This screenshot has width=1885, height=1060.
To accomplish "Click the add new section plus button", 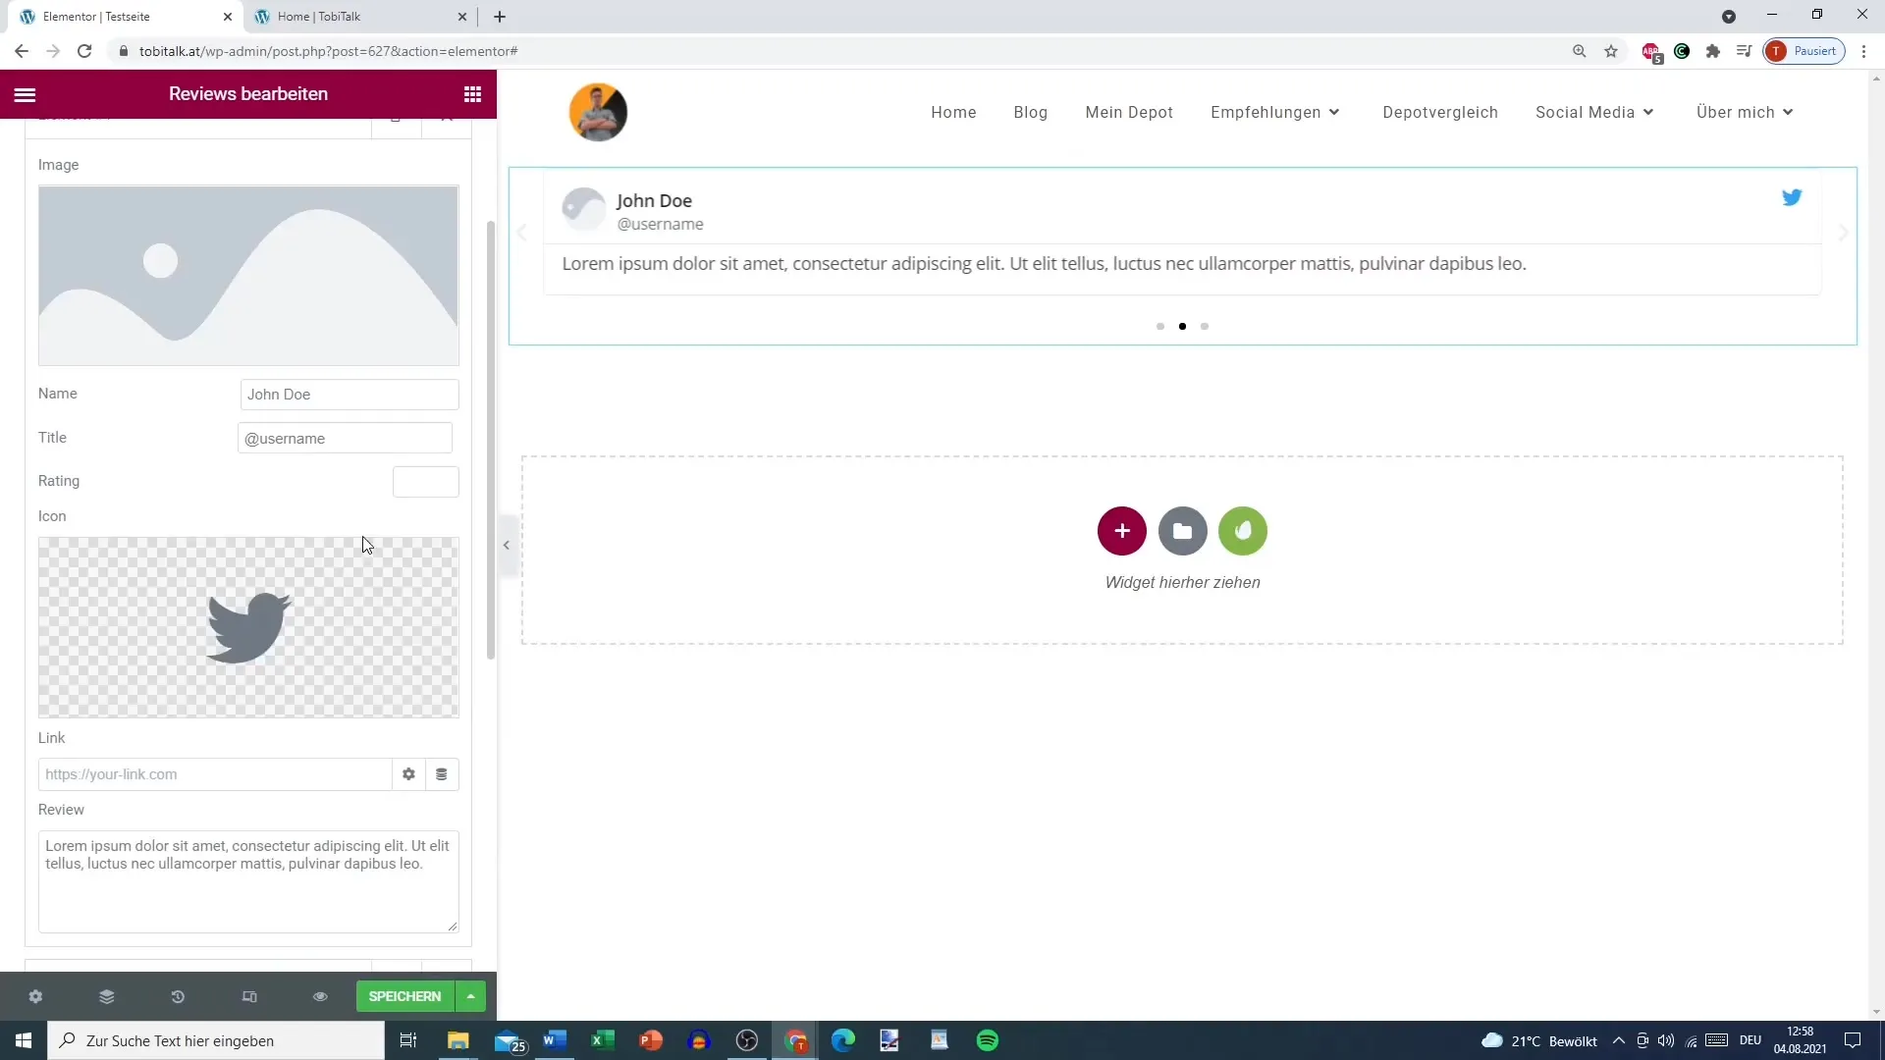I will [x=1121, y=531].
